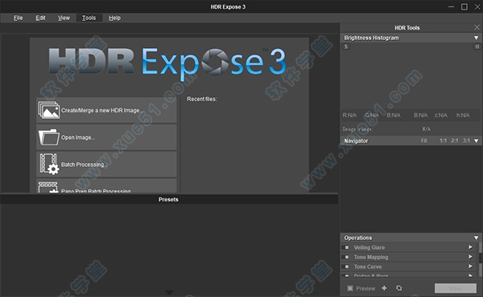This screenshot has height=297, width=483.
Task: Open the Help menu
Action: point(114,18)
